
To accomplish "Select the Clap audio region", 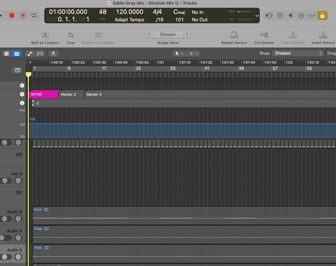I will click(x=184, y=235).
